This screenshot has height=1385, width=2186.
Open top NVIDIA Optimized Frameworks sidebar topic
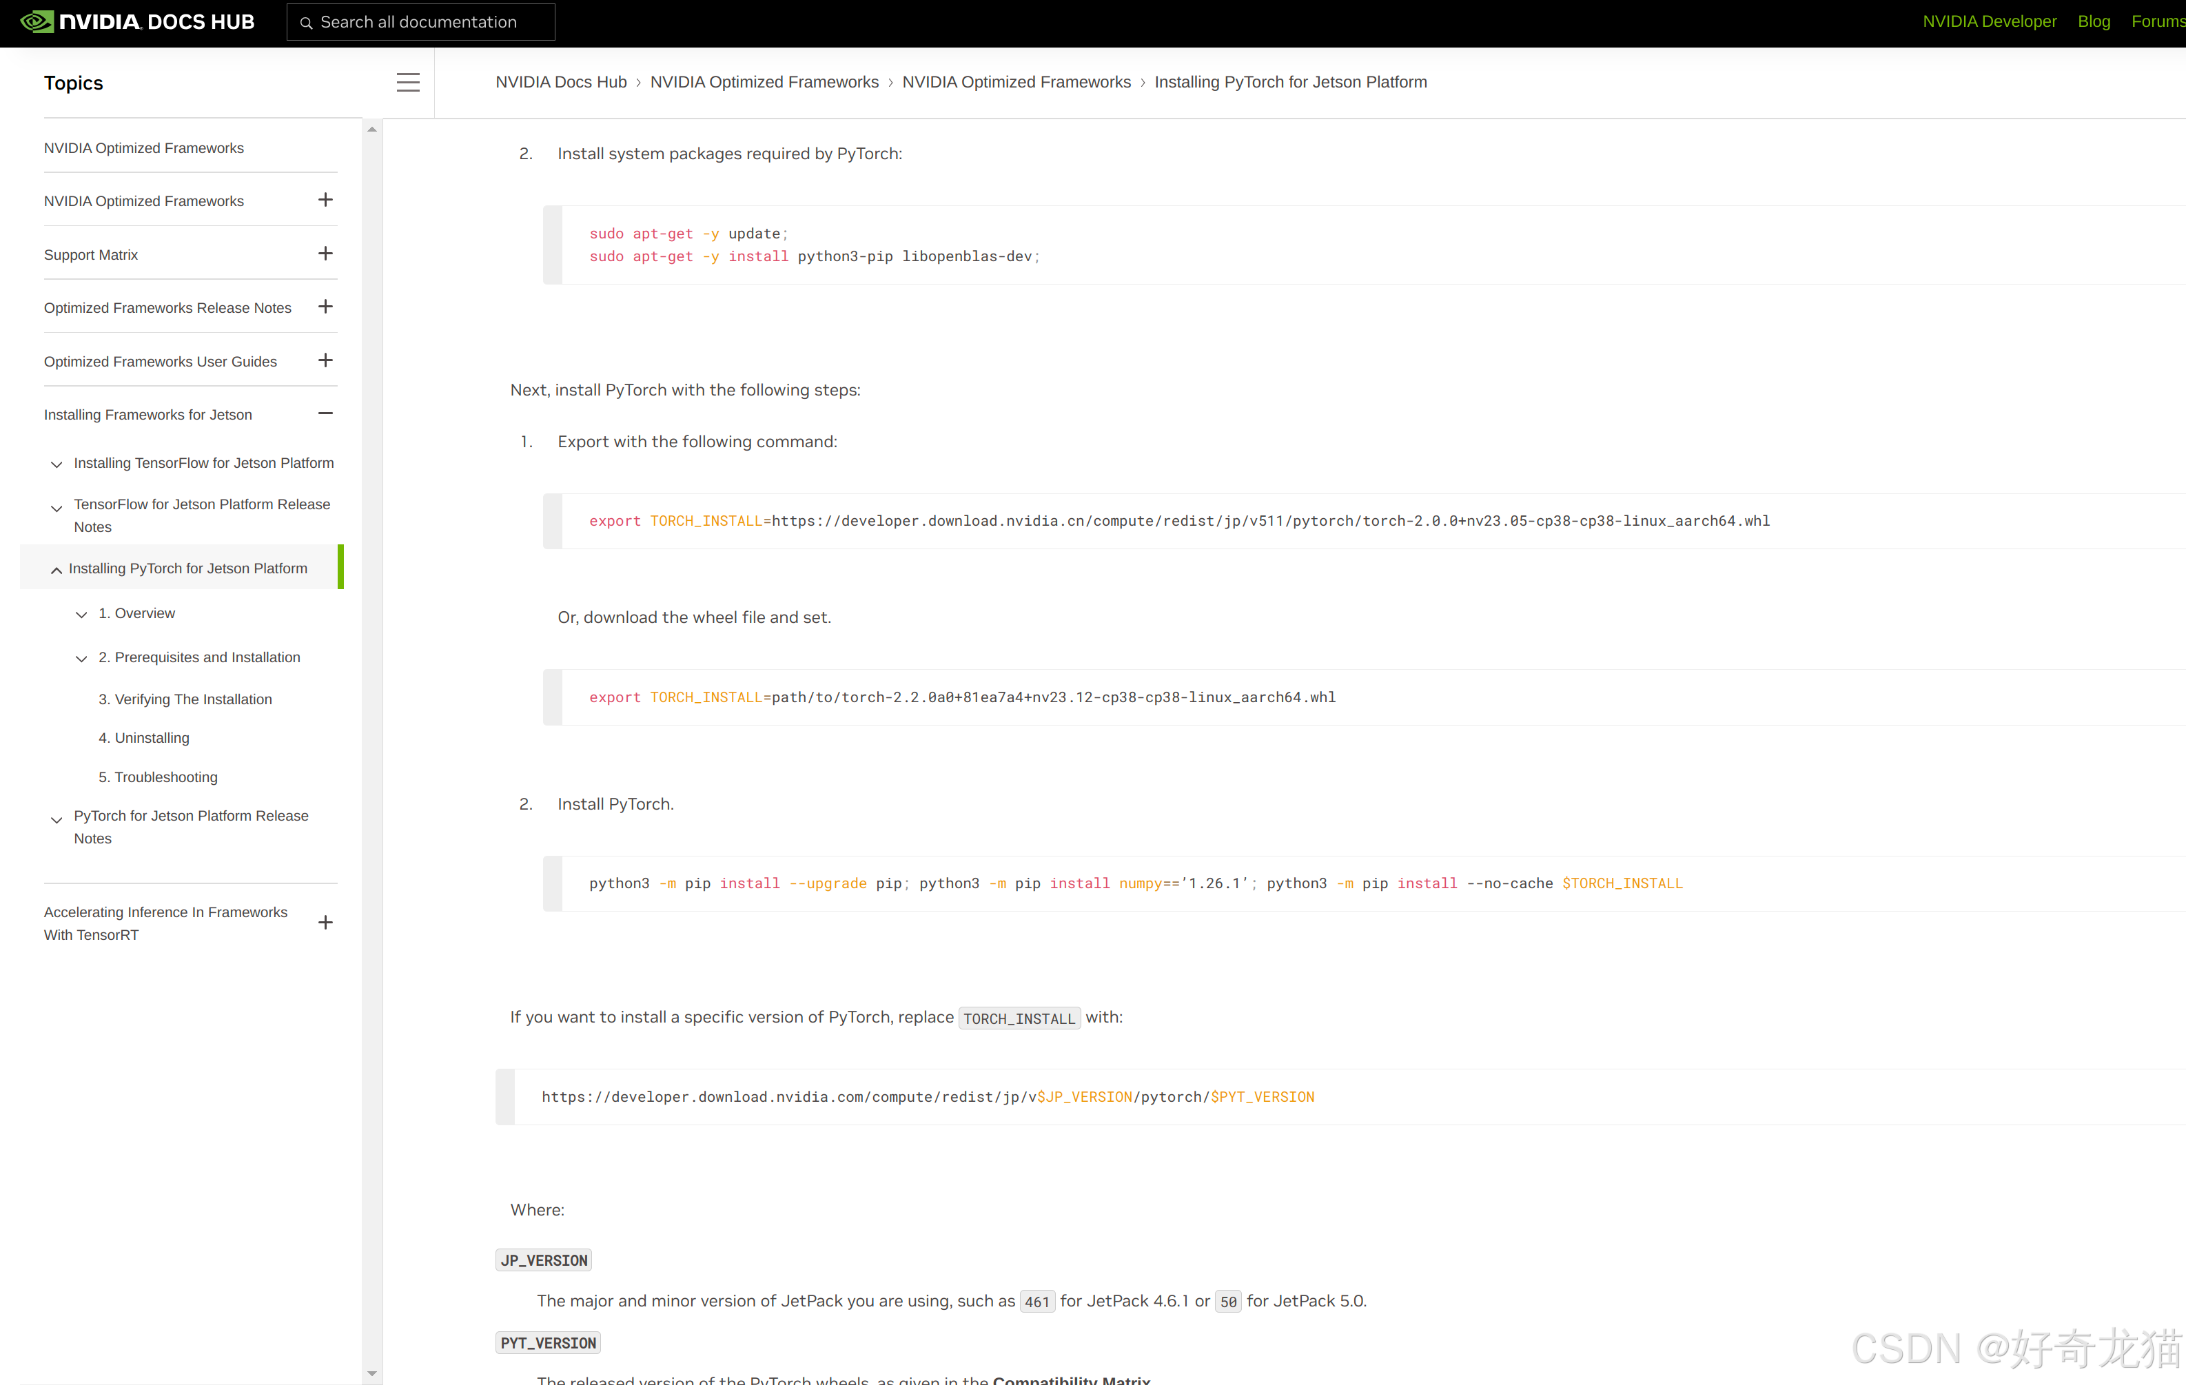[x=143, y=148]
